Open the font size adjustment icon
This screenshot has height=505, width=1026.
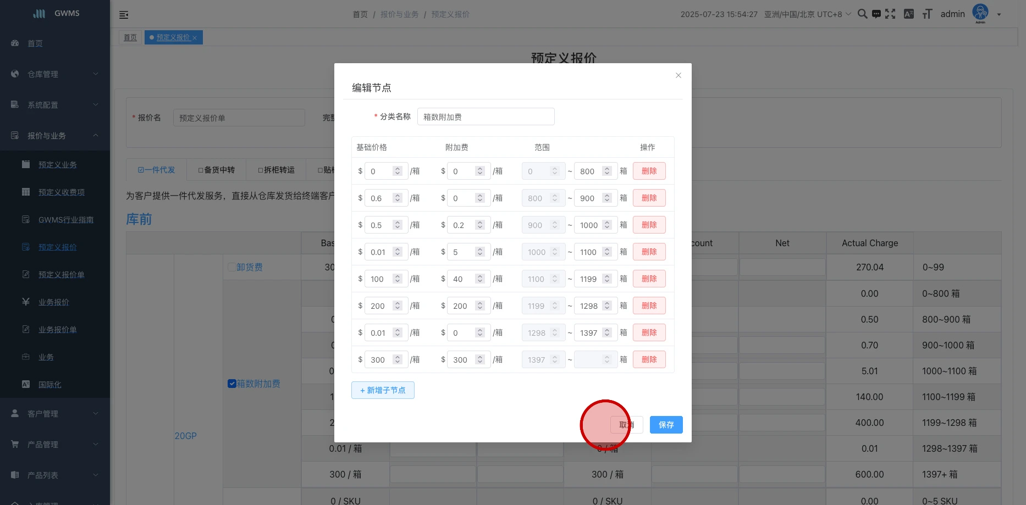927,14
